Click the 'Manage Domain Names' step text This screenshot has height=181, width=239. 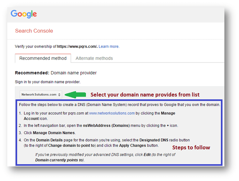[54, 133]
